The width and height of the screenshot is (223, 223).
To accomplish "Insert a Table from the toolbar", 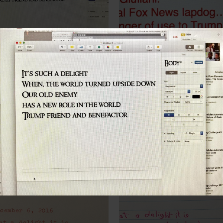I will pos(72,47).
